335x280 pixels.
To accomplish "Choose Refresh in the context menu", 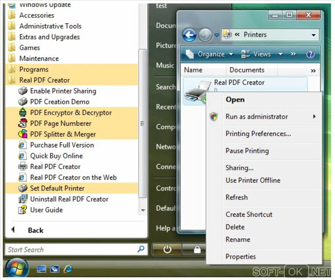I will point(237,197).
